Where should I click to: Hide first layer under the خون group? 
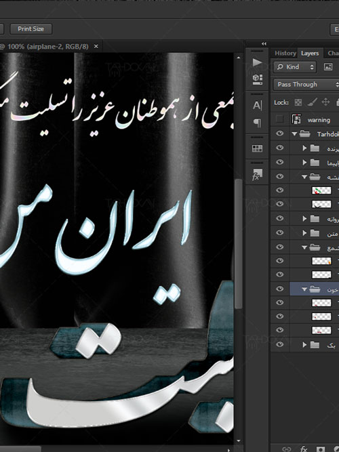279,303
